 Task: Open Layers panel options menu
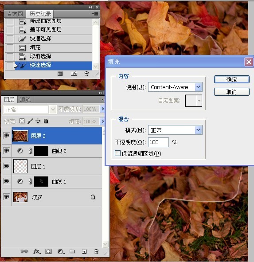[x=102, y=99]
